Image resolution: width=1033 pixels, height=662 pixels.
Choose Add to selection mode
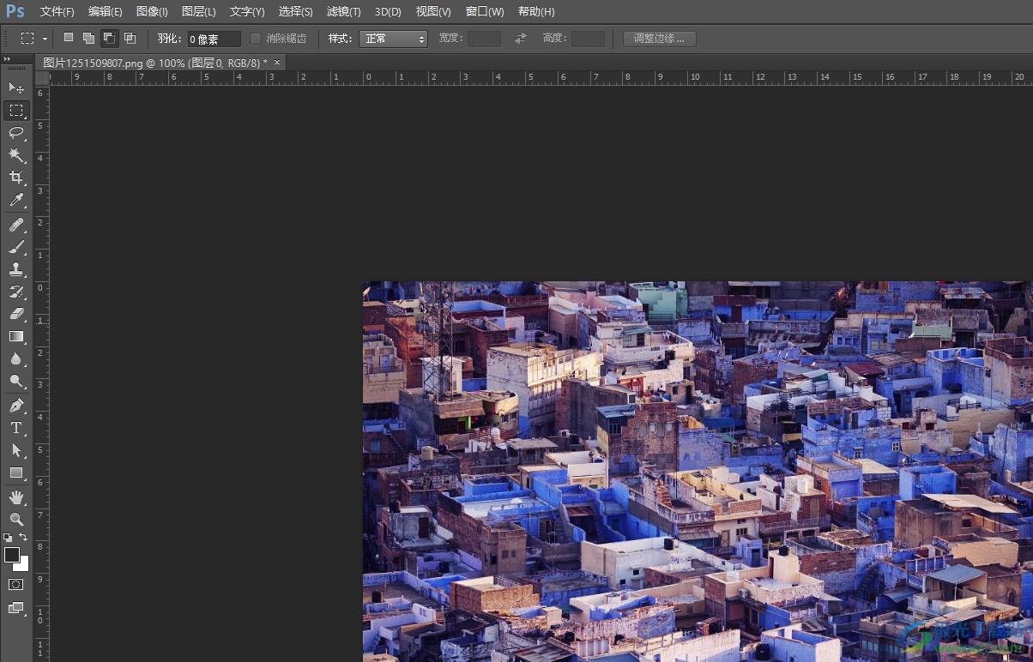tap(88, 39)
